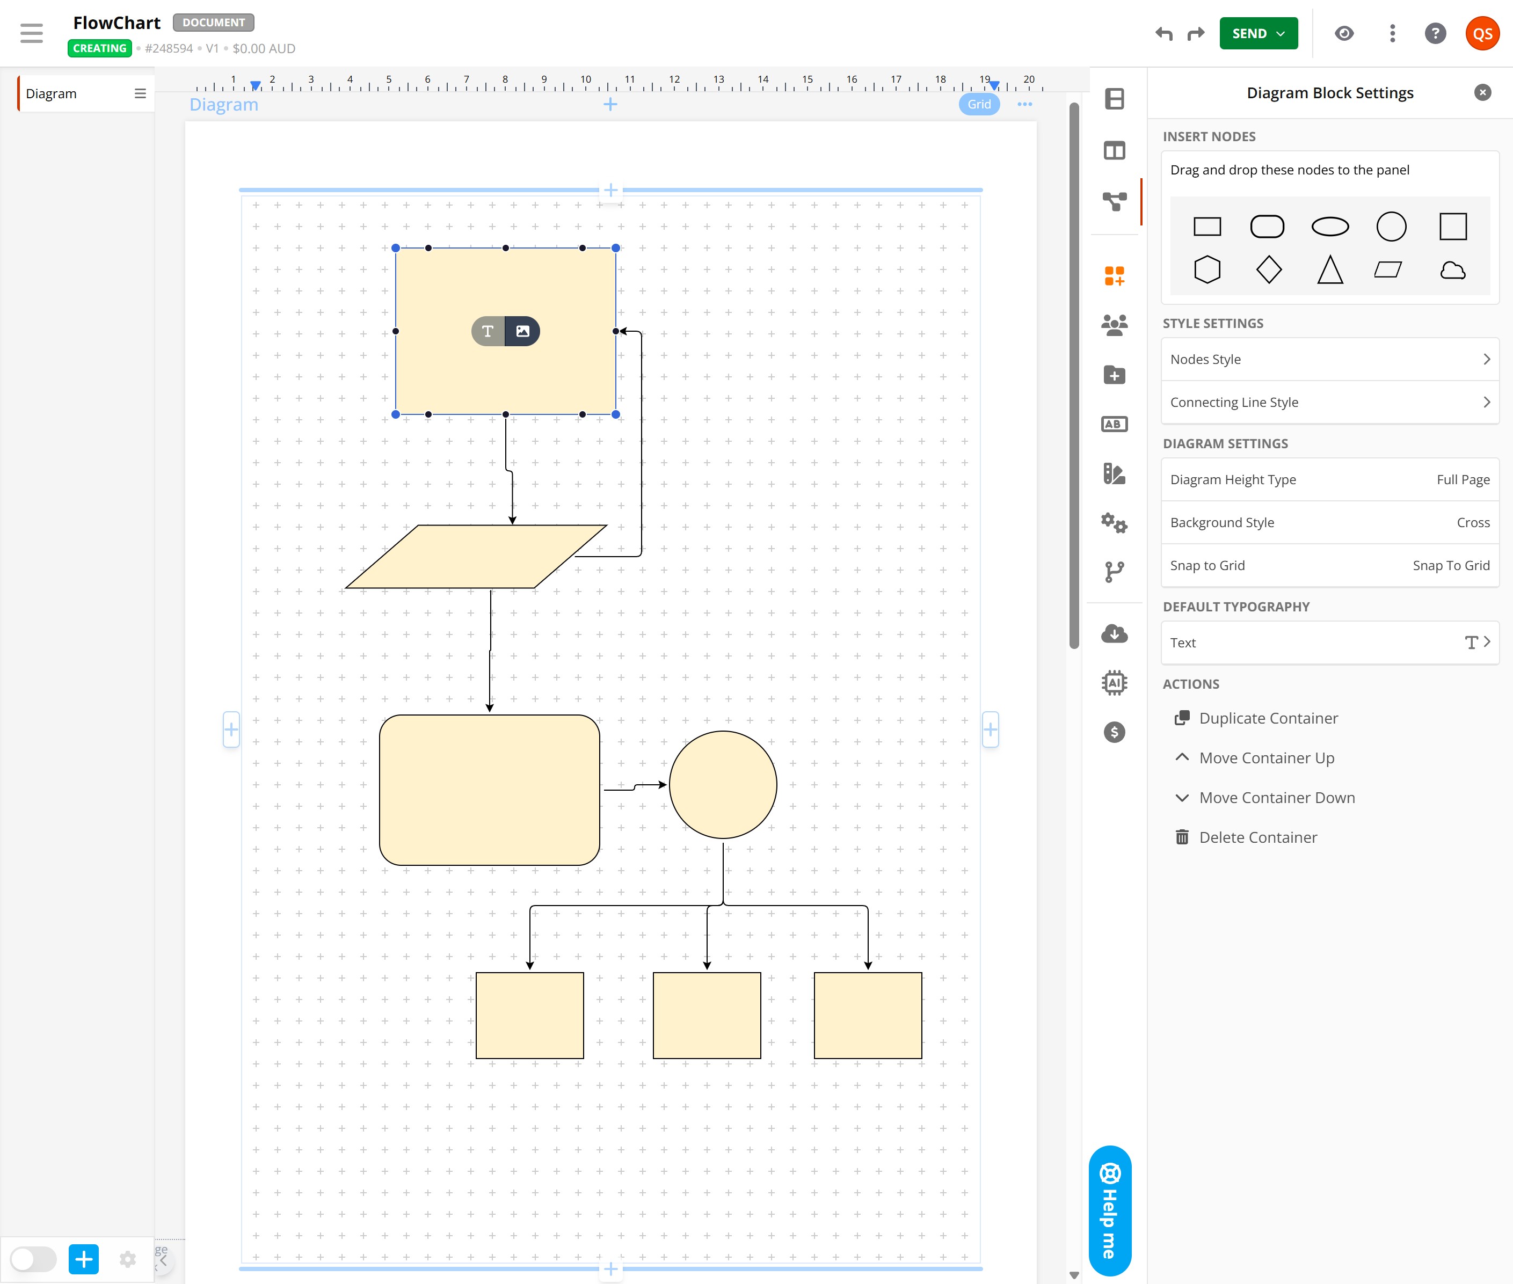This screenshot has width=1513, height=1284.
Task: Open the cloud download sidebar icon
Action: click(1114, 633)
